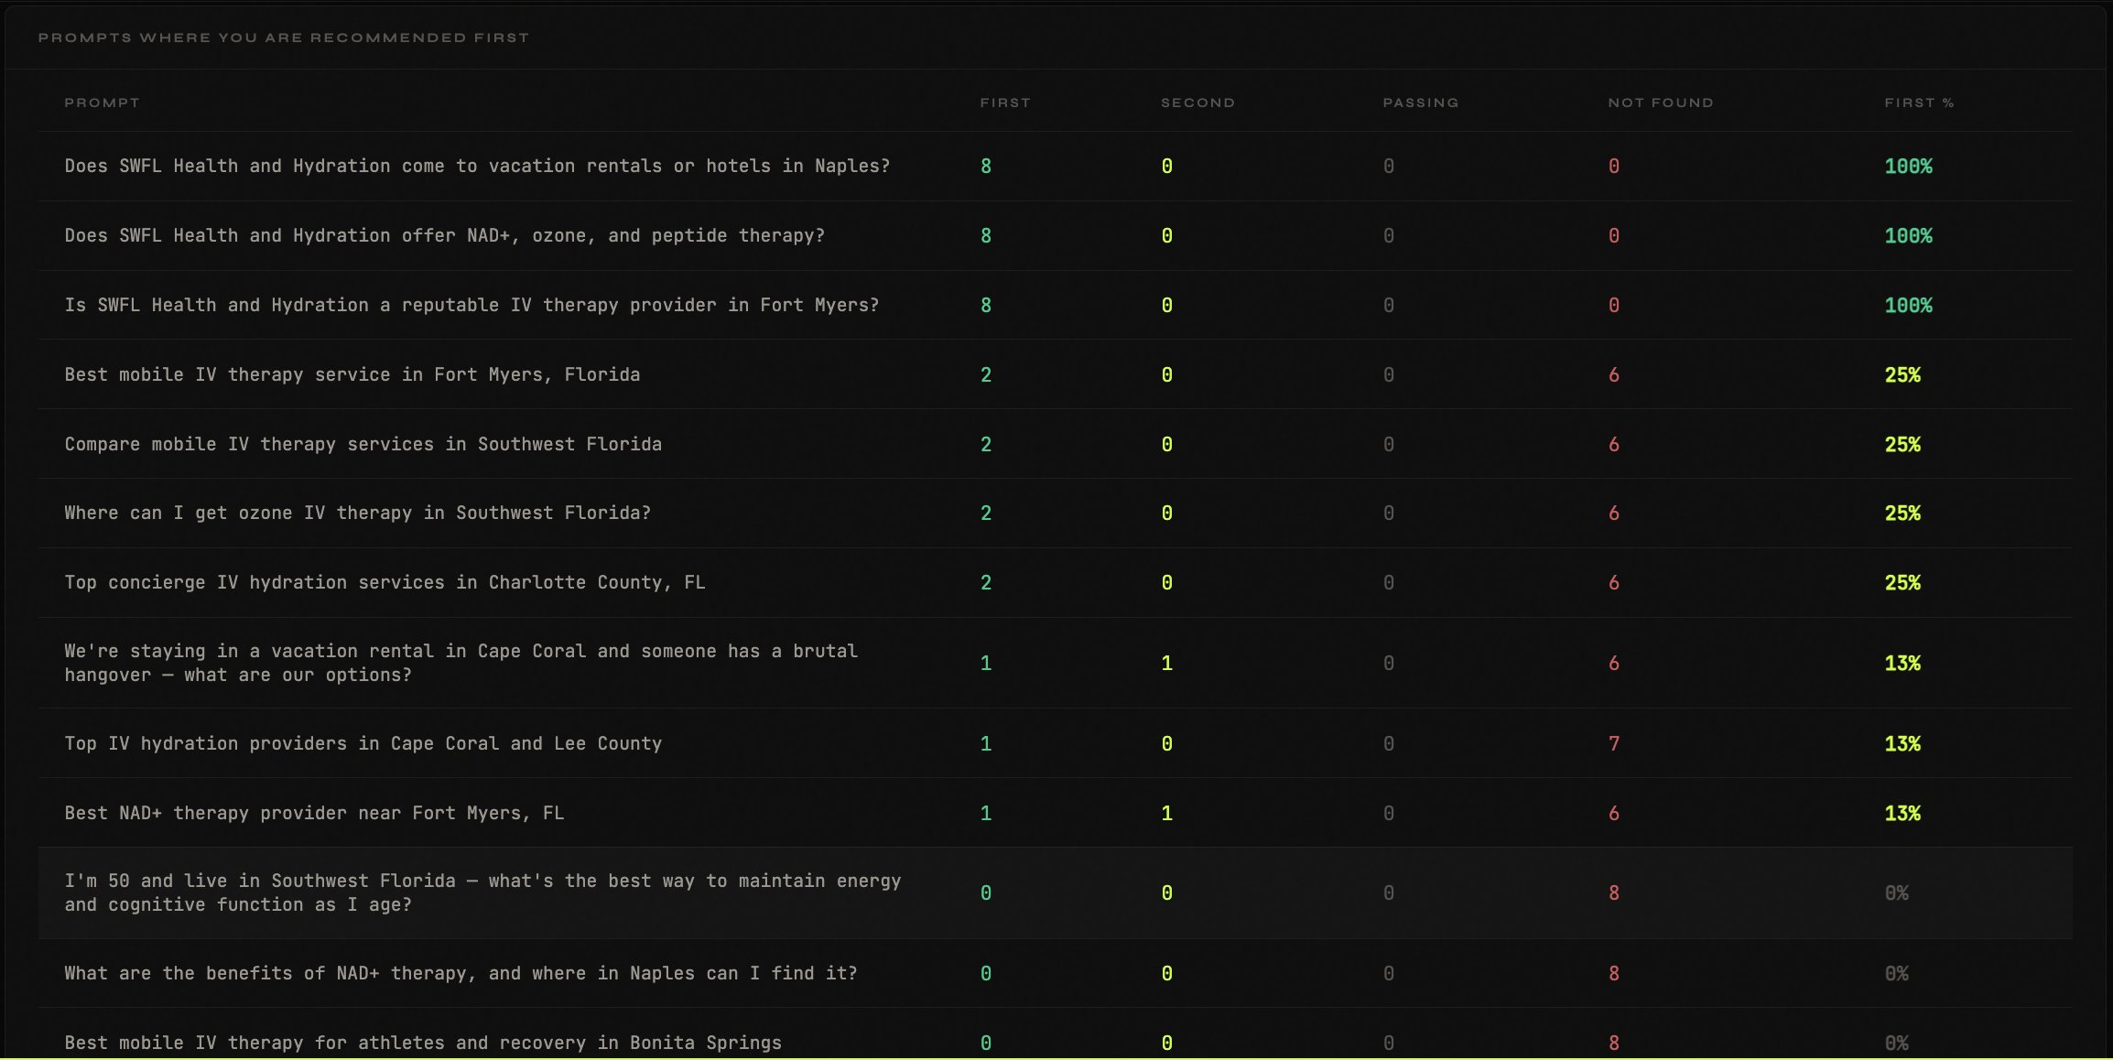2113x1060 pixels.
Task: Click Passing count 0 in the Charlotte County concierge row
Action: click(x=1389, y=582)
